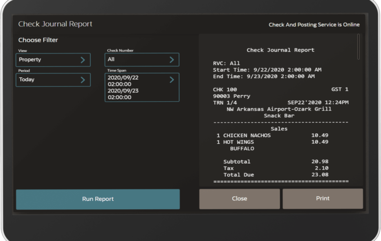381x241 pixels.
Task: Click the Check And Posting Service status text
Action: [314, 25]
